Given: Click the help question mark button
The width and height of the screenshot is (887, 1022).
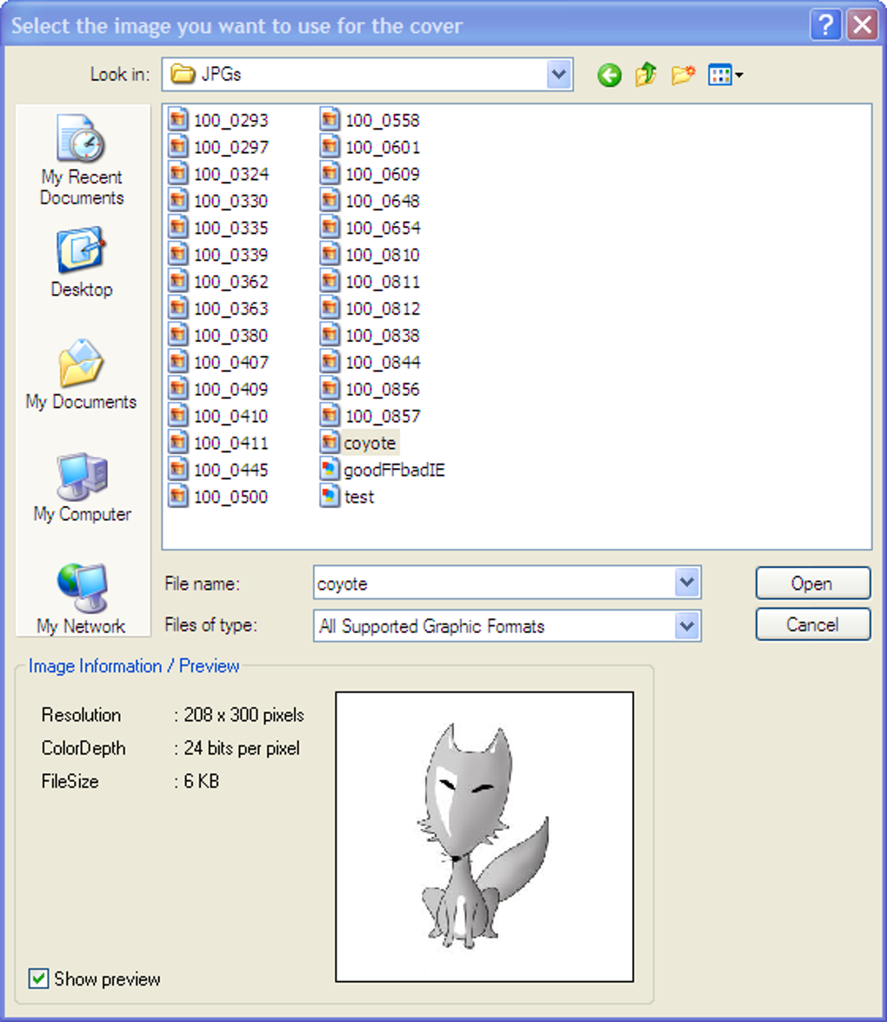Looking at the screenshot, I should (825, 25).
